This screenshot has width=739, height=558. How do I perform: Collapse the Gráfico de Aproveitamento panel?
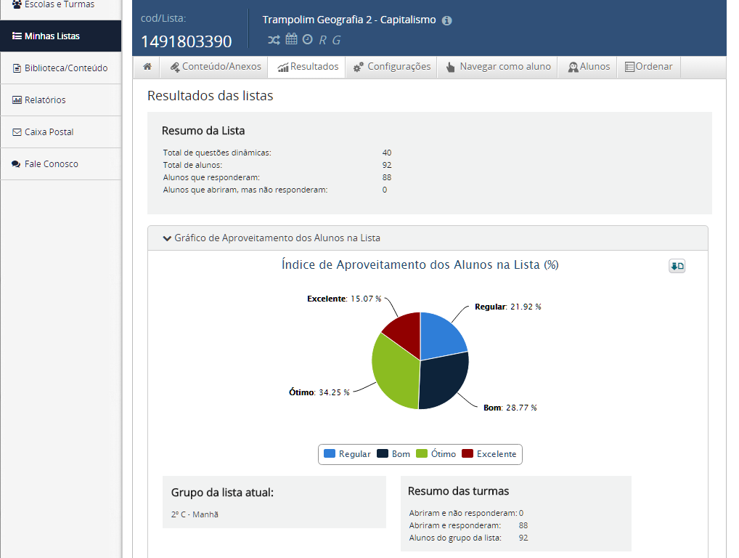point(167,238)
